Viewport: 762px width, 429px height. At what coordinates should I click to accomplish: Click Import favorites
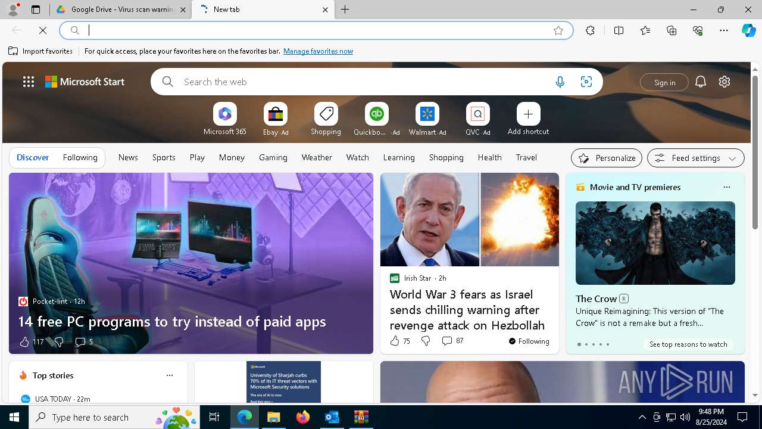tap(40, 51)
